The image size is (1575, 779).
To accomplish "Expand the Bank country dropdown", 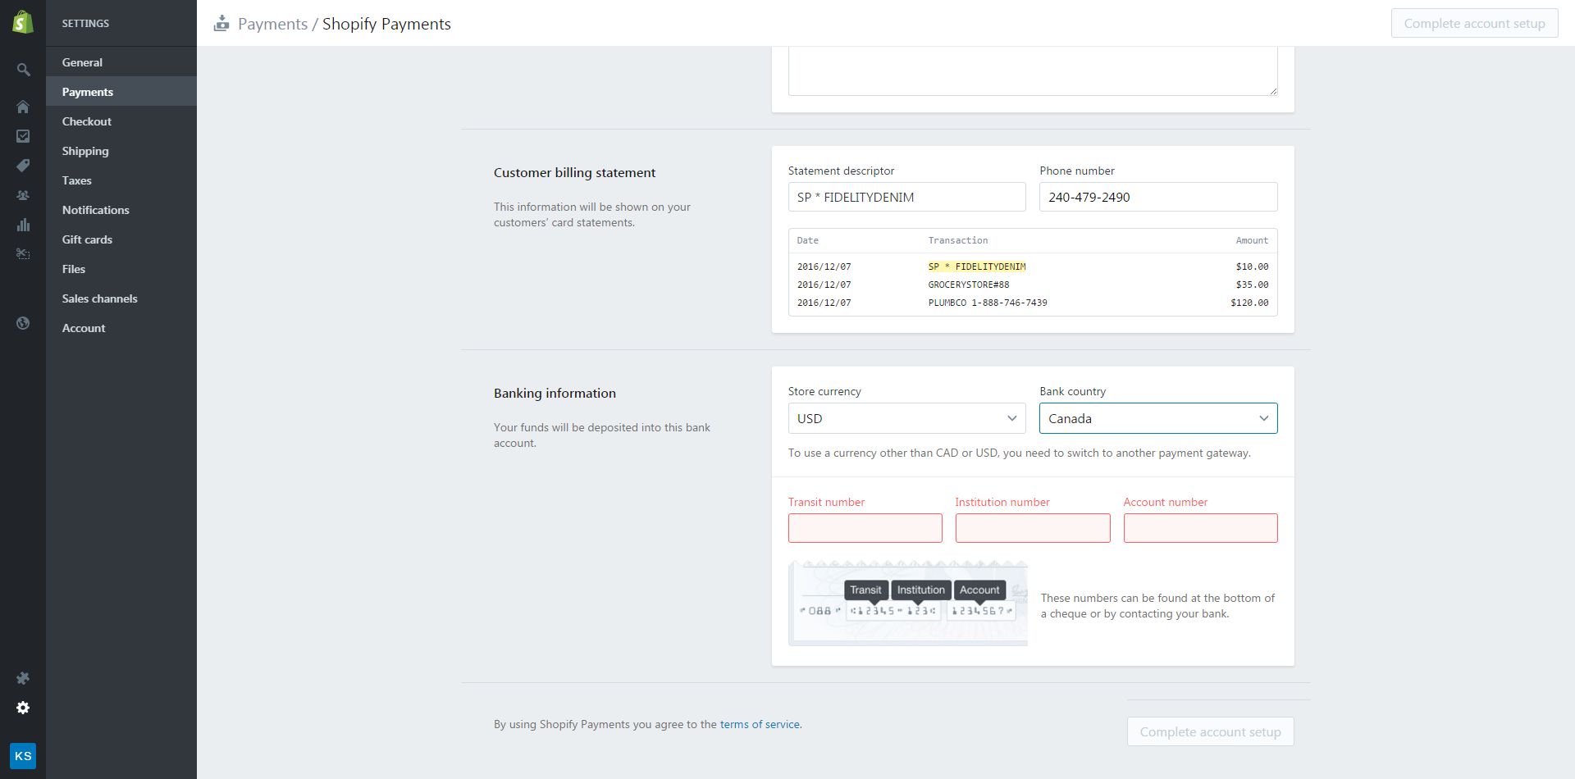I will point(1157,418).
